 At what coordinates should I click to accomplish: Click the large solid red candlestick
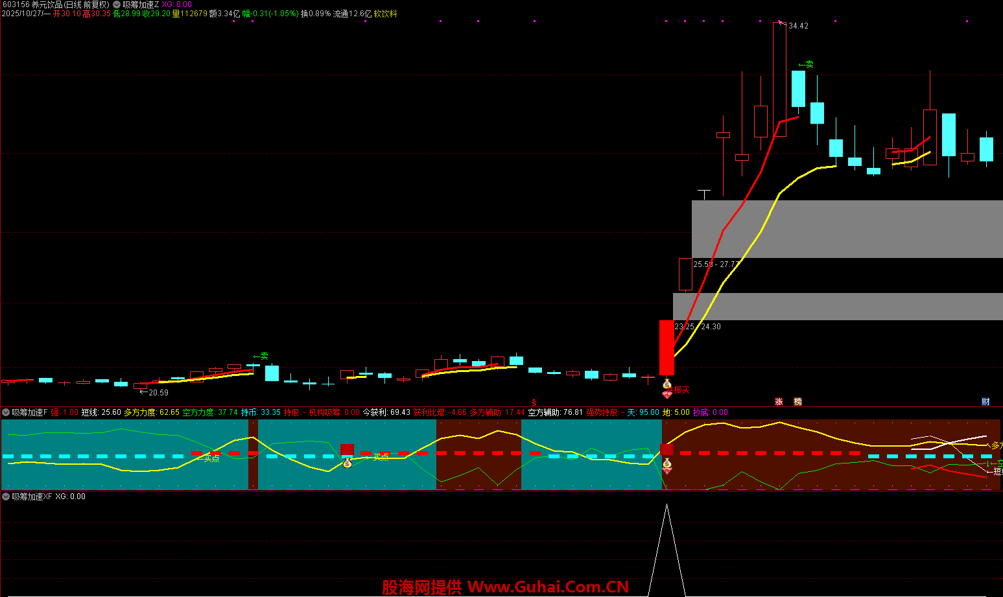tap(667, 347)
